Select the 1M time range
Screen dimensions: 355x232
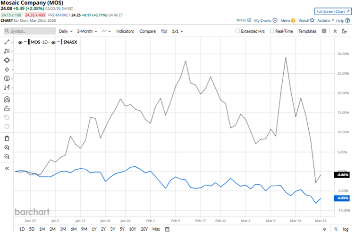(x=42, y=229)
